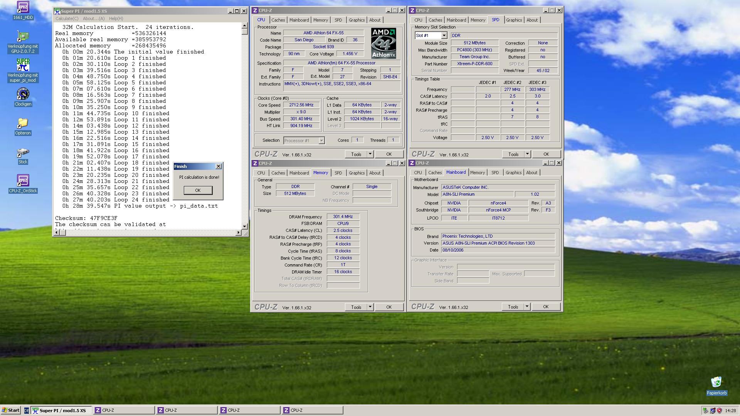This screenshot has width=740, height=416.
Task: Open the super_pi_mod desktop shortcut
Action: (23, 70)
